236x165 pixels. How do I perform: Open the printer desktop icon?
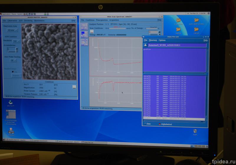[11, 132]
